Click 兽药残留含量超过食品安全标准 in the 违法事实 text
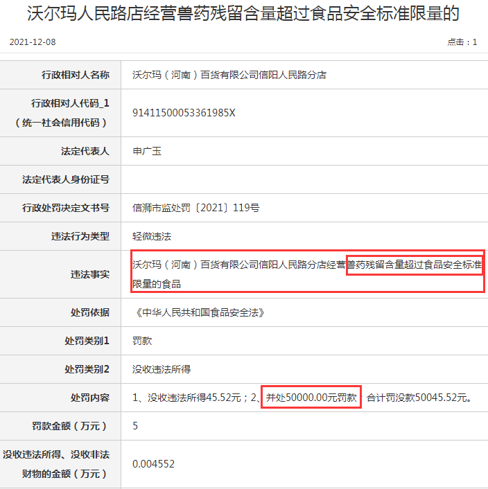The width and height of the screenshot is (488, 489). [x=415, y=265]
